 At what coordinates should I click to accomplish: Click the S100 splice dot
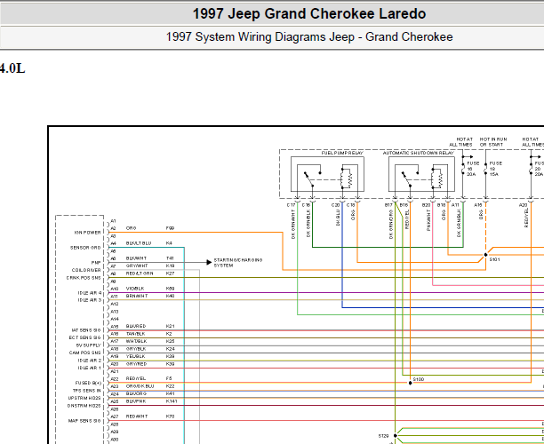tap(410, 383)
